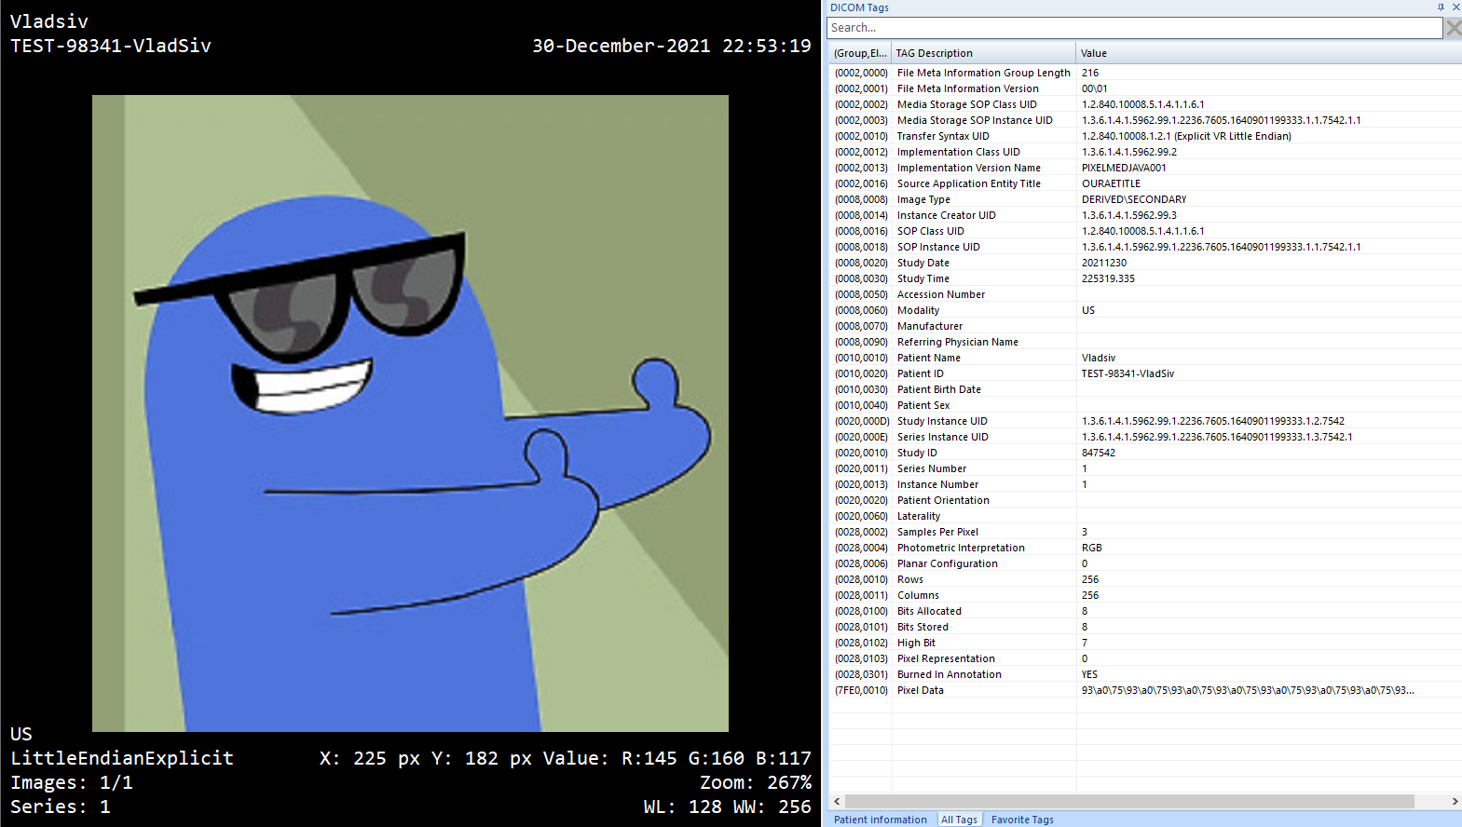
Task: Select the Laterality row
Action: (x=1145, y=516)
